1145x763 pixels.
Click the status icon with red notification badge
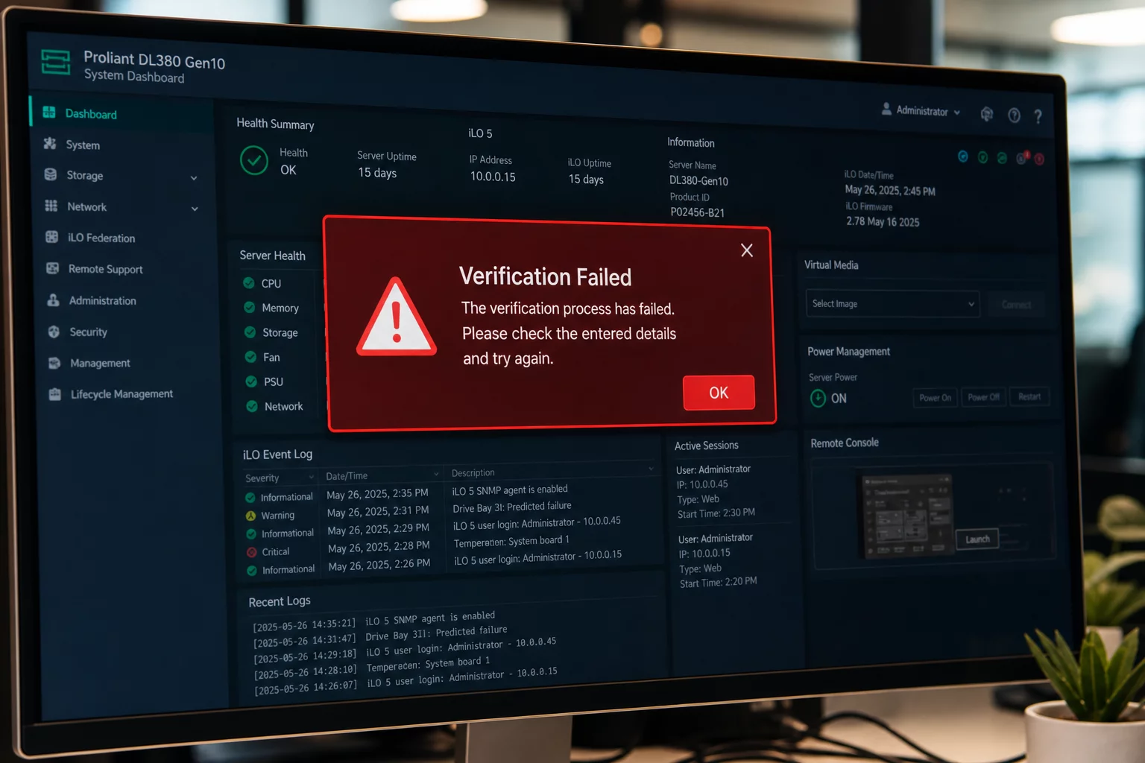tap(1023, 158)
